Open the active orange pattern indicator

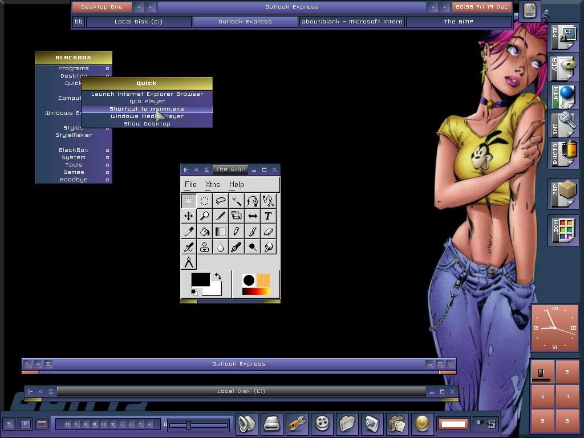[x=263, y=280]
